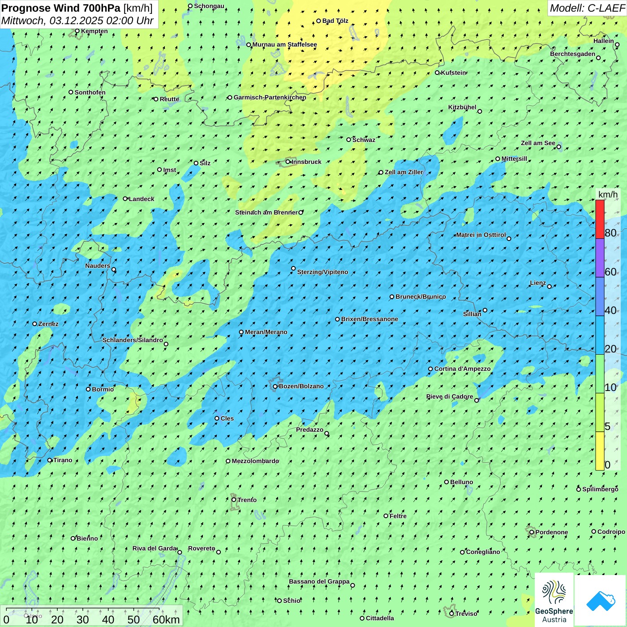The width and height of the screenshot is (627, 627).
Task: Click the Tirano location marker
Action: point(50,460)
